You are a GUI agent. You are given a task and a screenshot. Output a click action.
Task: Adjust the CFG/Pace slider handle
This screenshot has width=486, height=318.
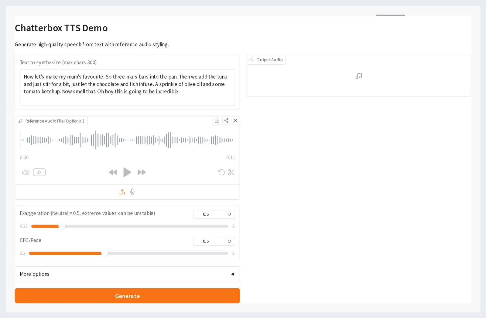104,253
